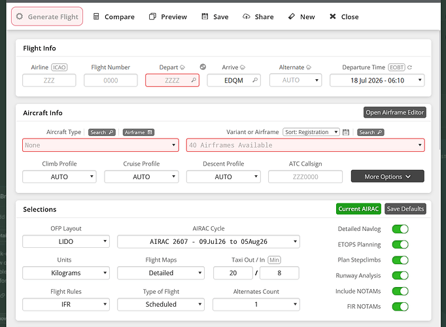446x327 pixels.
Task: Focus the ATC Callsign input field
Action: coord(305,177)
